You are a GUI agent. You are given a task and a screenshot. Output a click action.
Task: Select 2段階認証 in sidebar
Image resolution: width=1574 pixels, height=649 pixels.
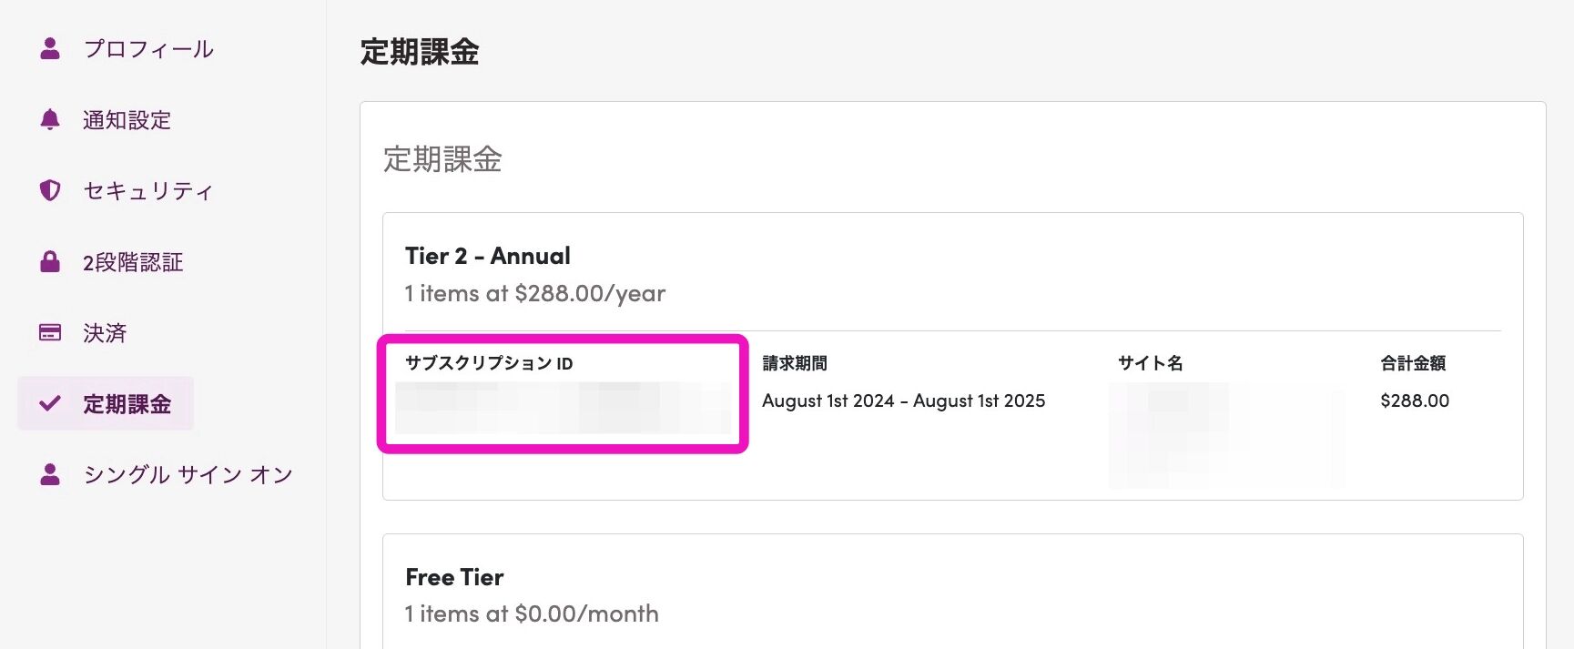click(133, 263)
